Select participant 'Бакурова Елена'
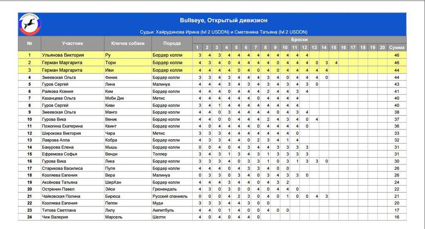This screenshot has width=425, height=229. (x=57, y=147)
